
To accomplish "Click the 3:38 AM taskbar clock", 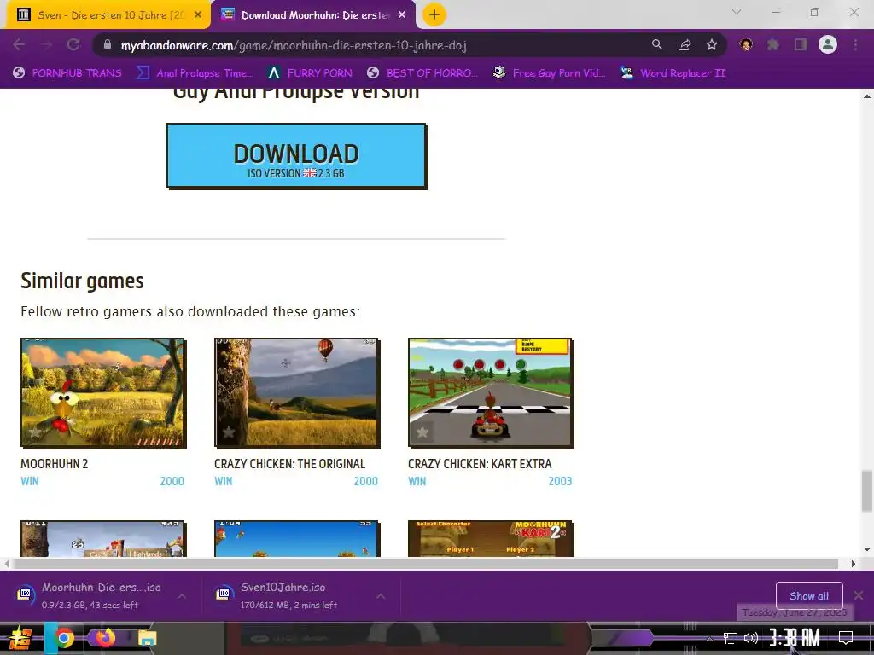I will point(795,638).
